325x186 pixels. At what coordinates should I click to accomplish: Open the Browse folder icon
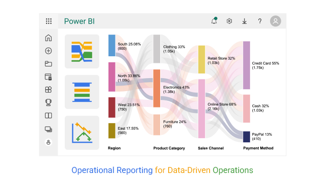point(48,64)
